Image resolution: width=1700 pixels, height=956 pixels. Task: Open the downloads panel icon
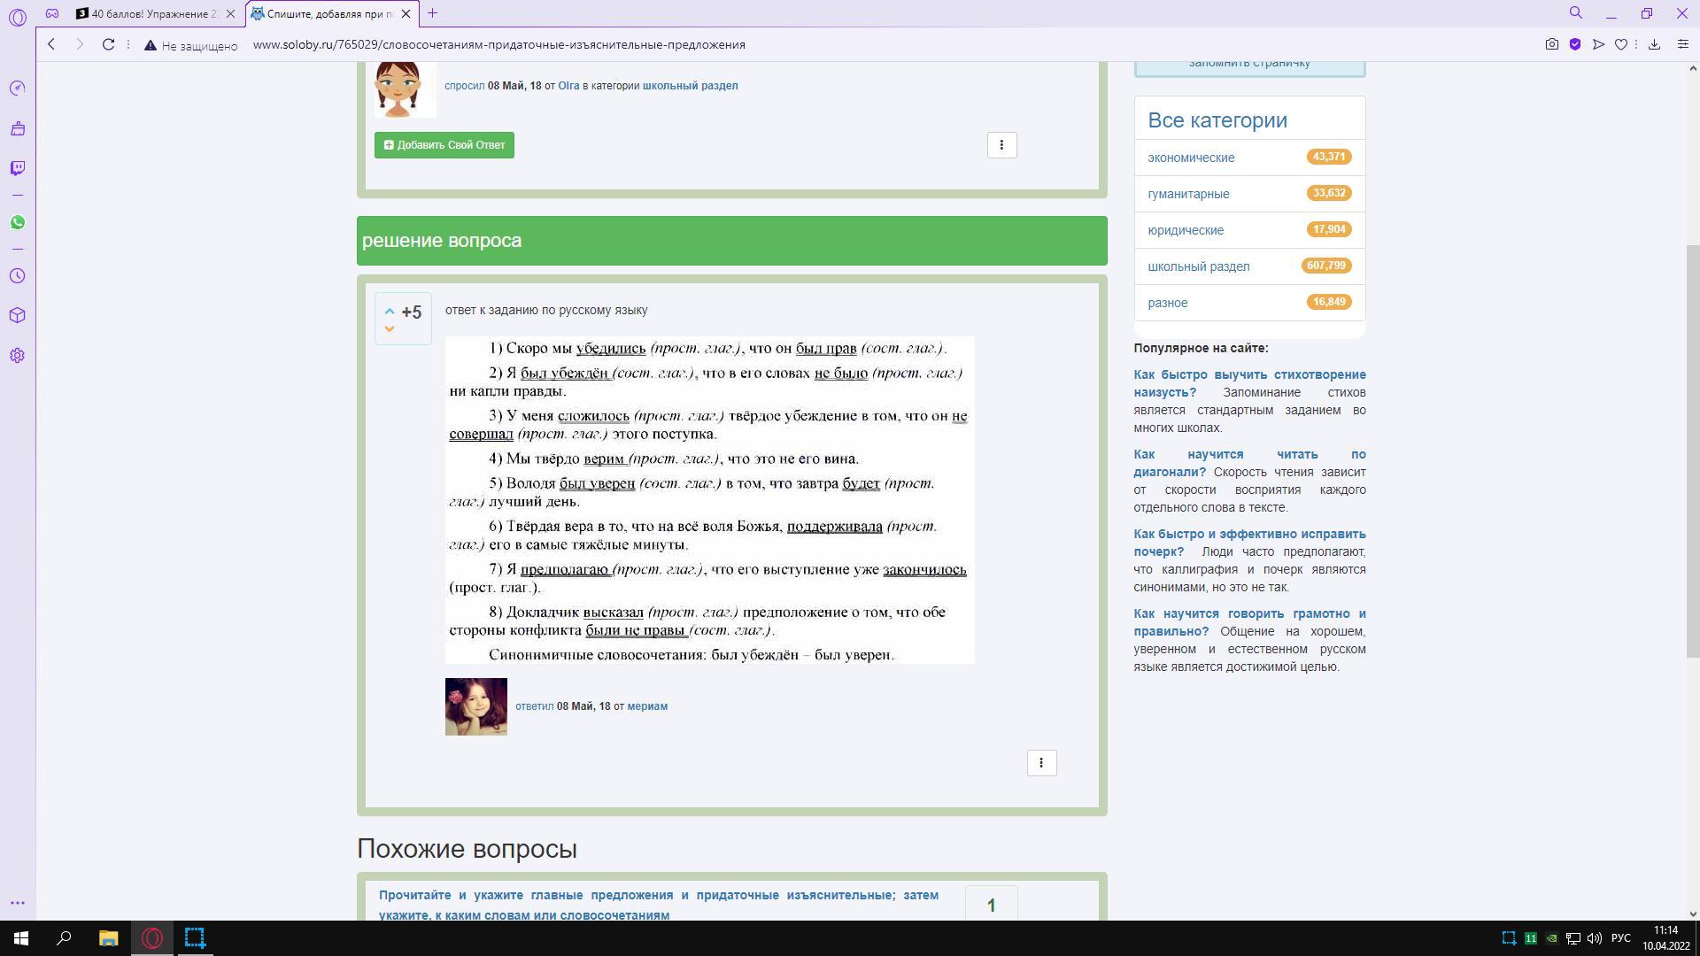click(x=1654, y=44)
